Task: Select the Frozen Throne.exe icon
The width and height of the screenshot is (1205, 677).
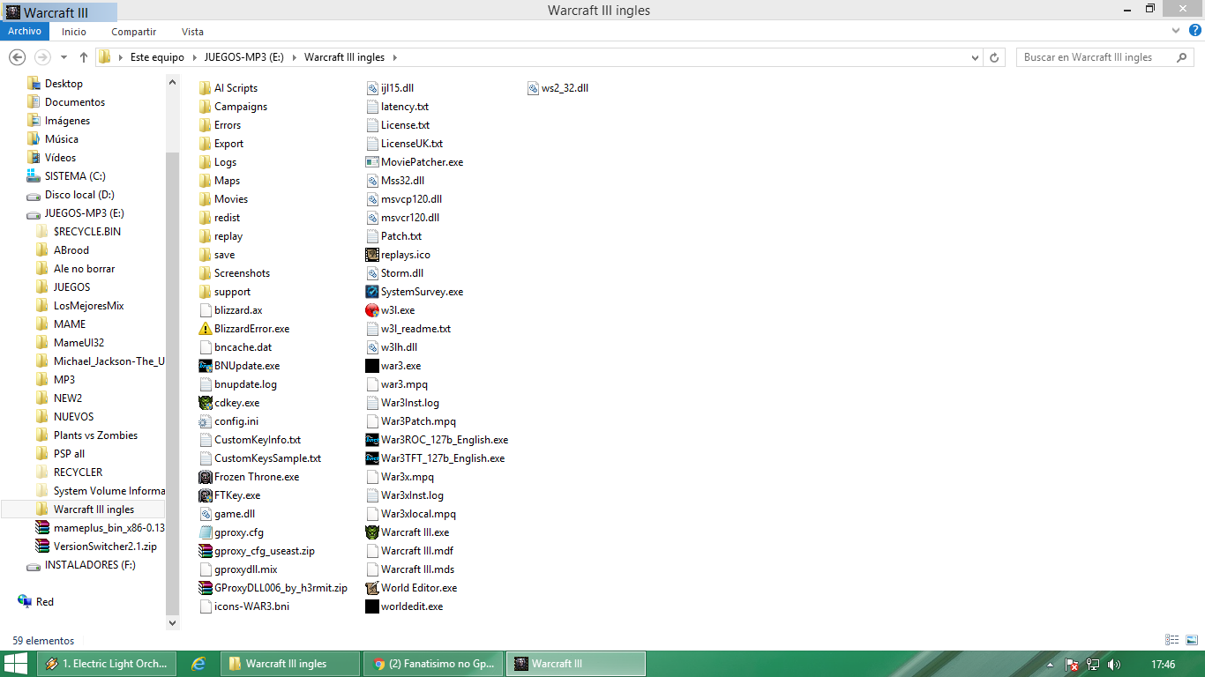Action: click(x=206, y=477)
